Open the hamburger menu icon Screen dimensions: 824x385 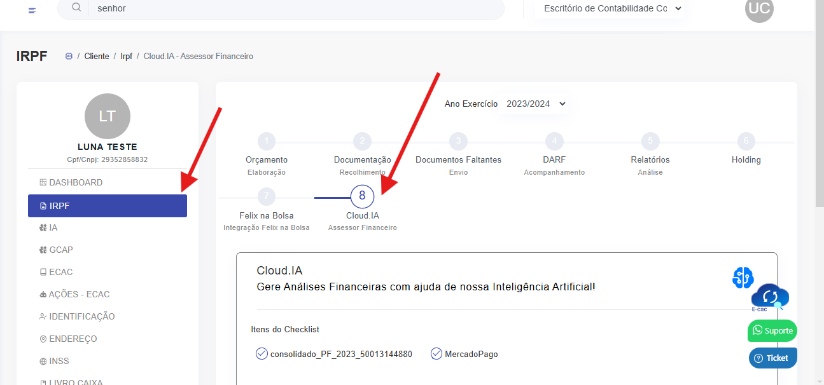32,11
